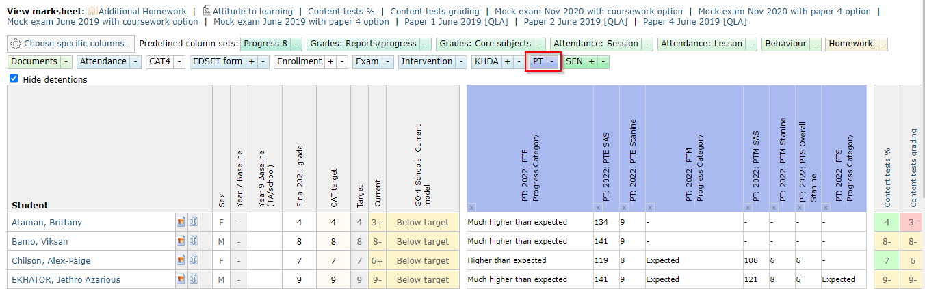This screenshot has height=289, width=925.
Task: Click anchor icon beside EKHATOR, Jethro Azarious
Action: (x=194, y=279)
